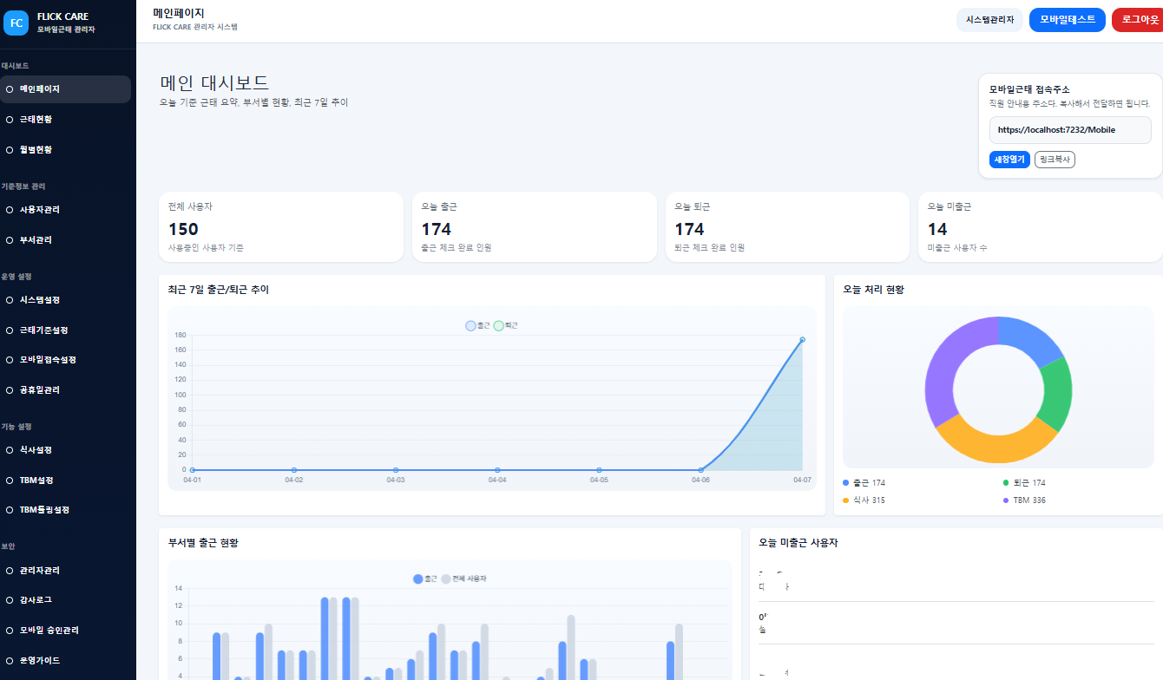Click the 오늘 처리 현황 title
Image resolution: width=1163 pixels, height=680 pixels.
tap(874, 290)
